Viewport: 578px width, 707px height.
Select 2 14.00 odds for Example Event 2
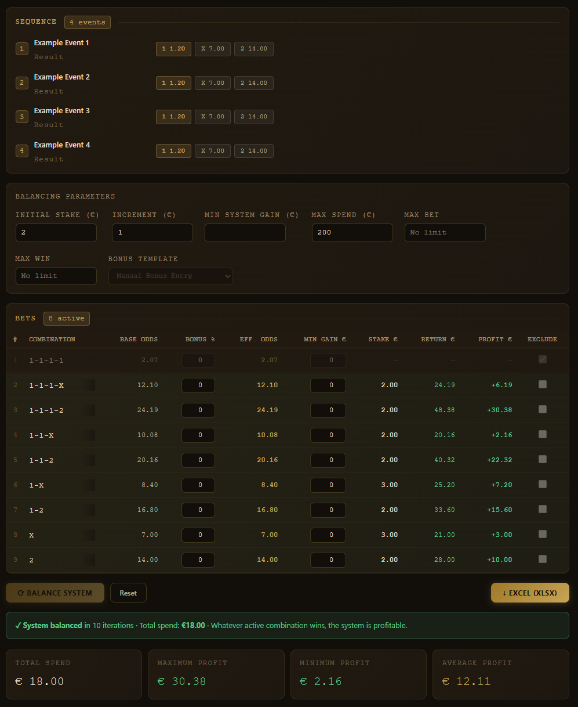coord(254,83)
